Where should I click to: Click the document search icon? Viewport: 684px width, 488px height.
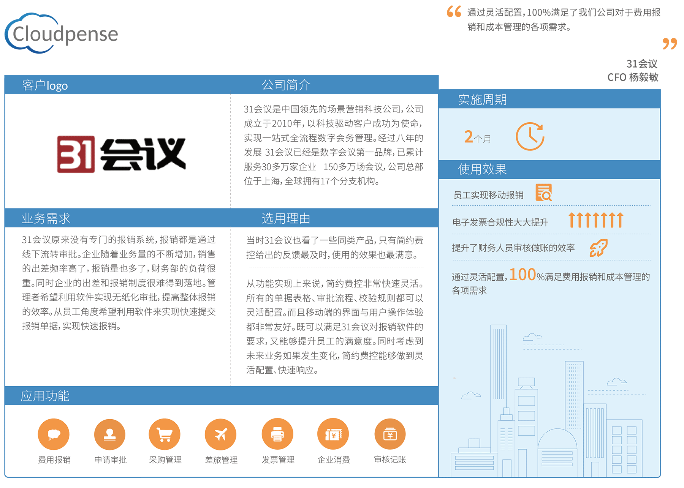pyautogui.click(x=544, y=193)
